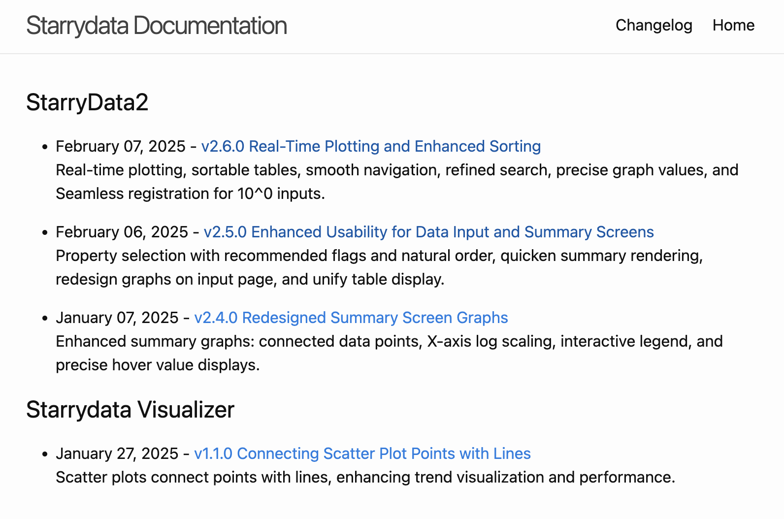Open v2.6.0 Real-Time Plotting and Enhanced Sorting

pos(371,146)
